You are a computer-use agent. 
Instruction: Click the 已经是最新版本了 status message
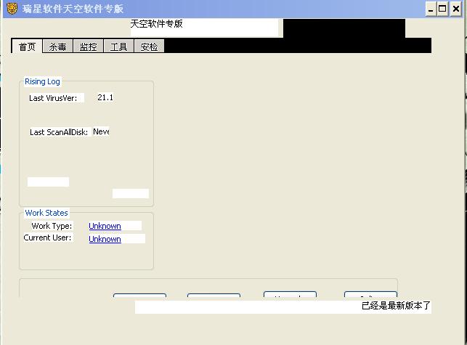point(396,306)
